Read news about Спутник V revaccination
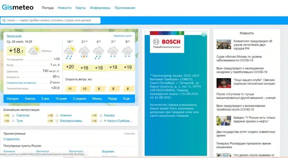Image resolution: width=288 pixels, height=158 pixels. click(x=246, y=96)
